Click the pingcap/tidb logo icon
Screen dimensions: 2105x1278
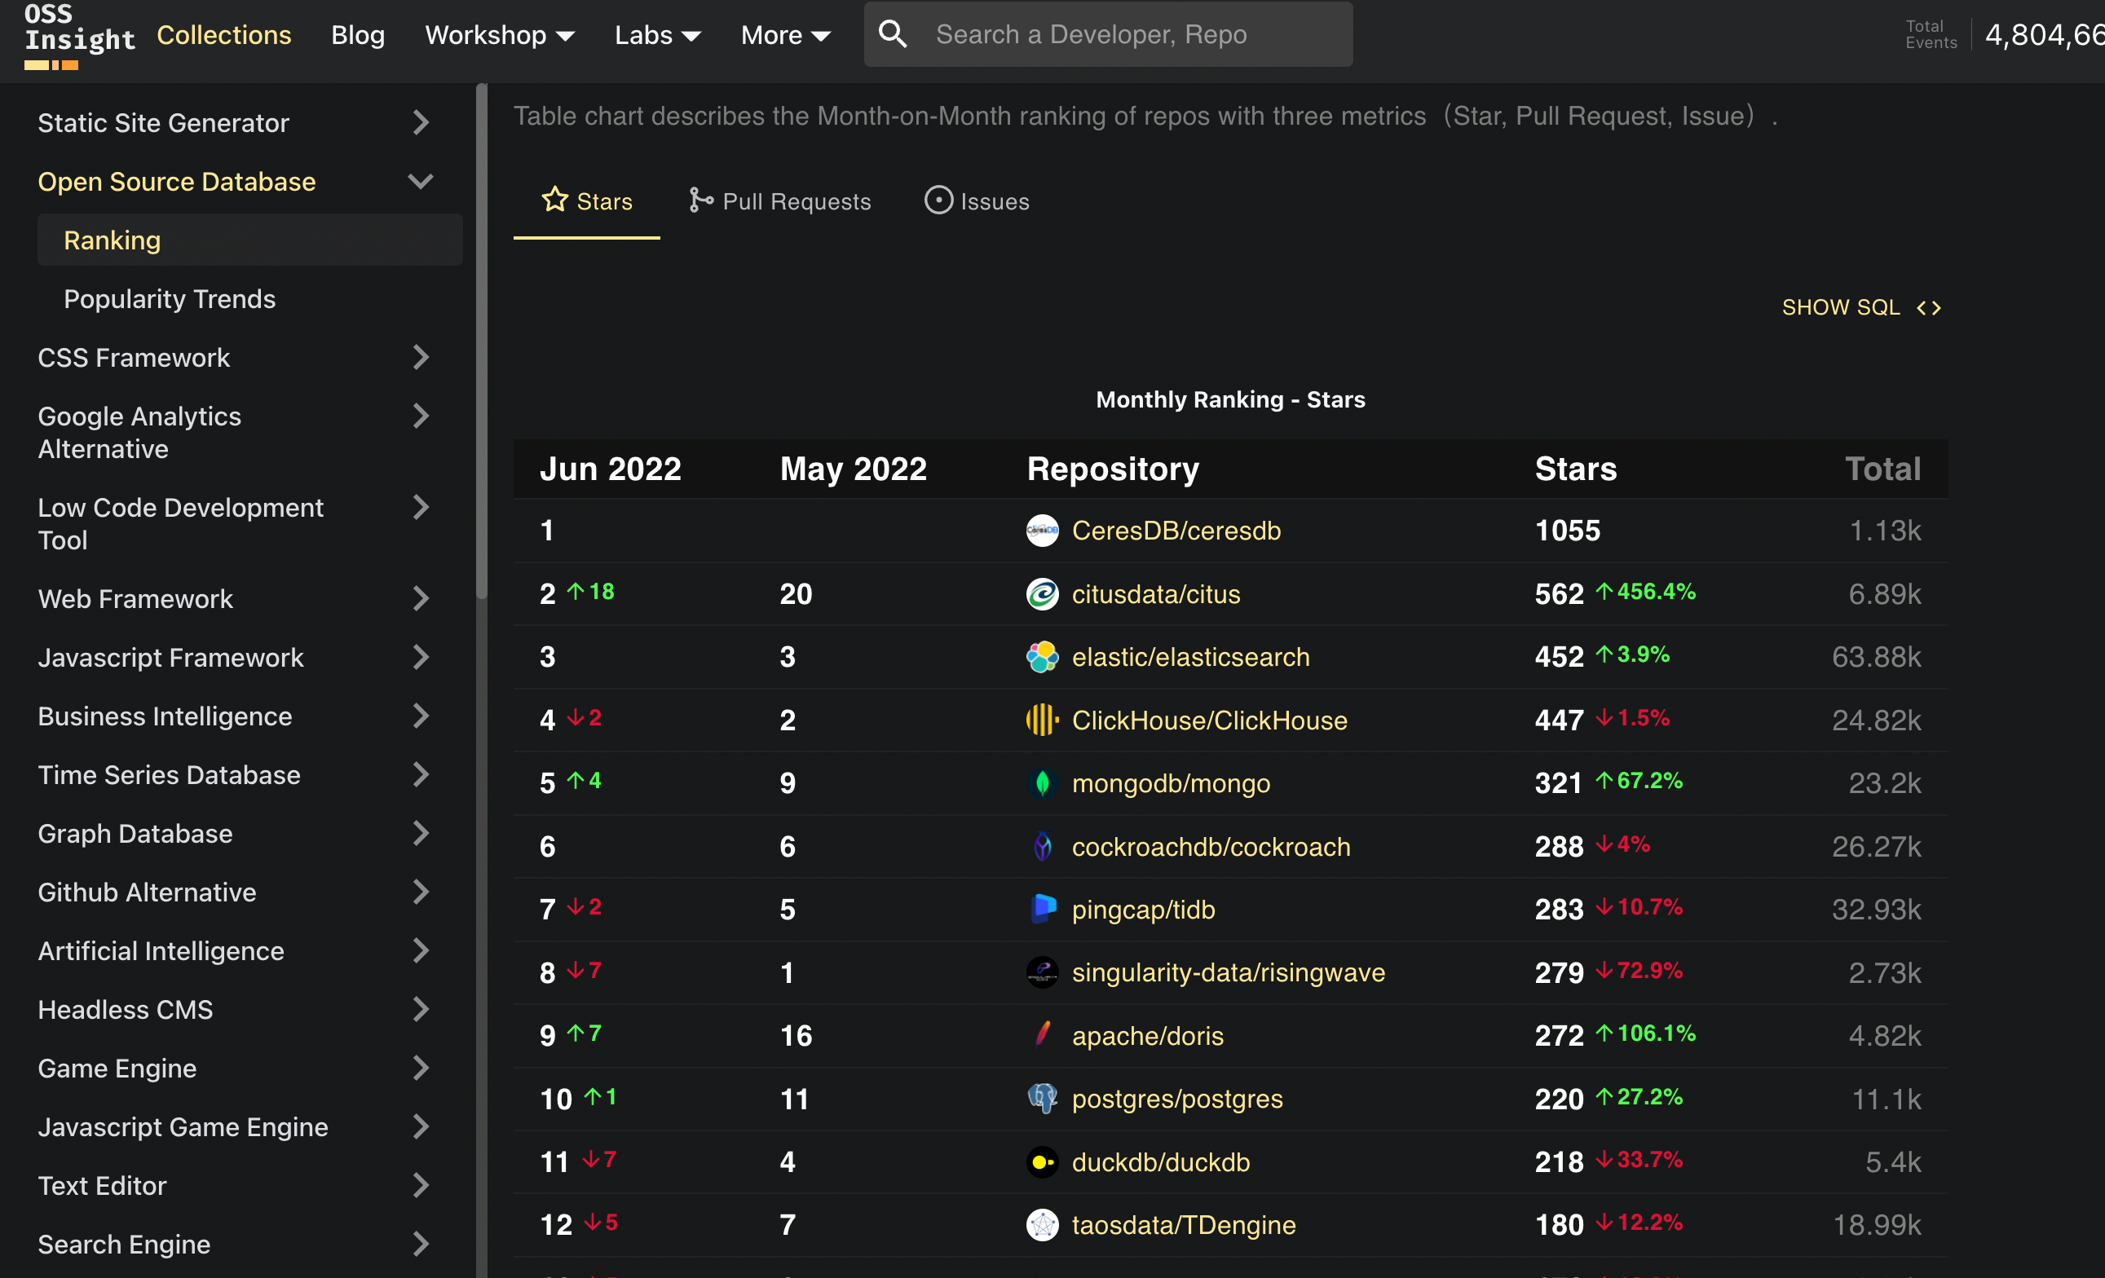tap(1041, 909)
